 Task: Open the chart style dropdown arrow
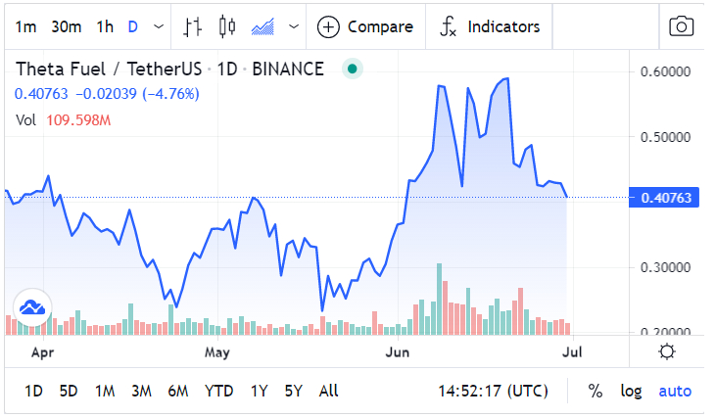tap(294, 26)
